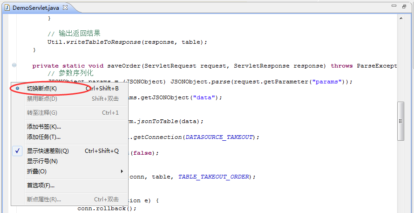Viewport: 414px width, 213px height.
Task: Enable 显示行号(N) show line numbers
Action: tap(70, 161)
